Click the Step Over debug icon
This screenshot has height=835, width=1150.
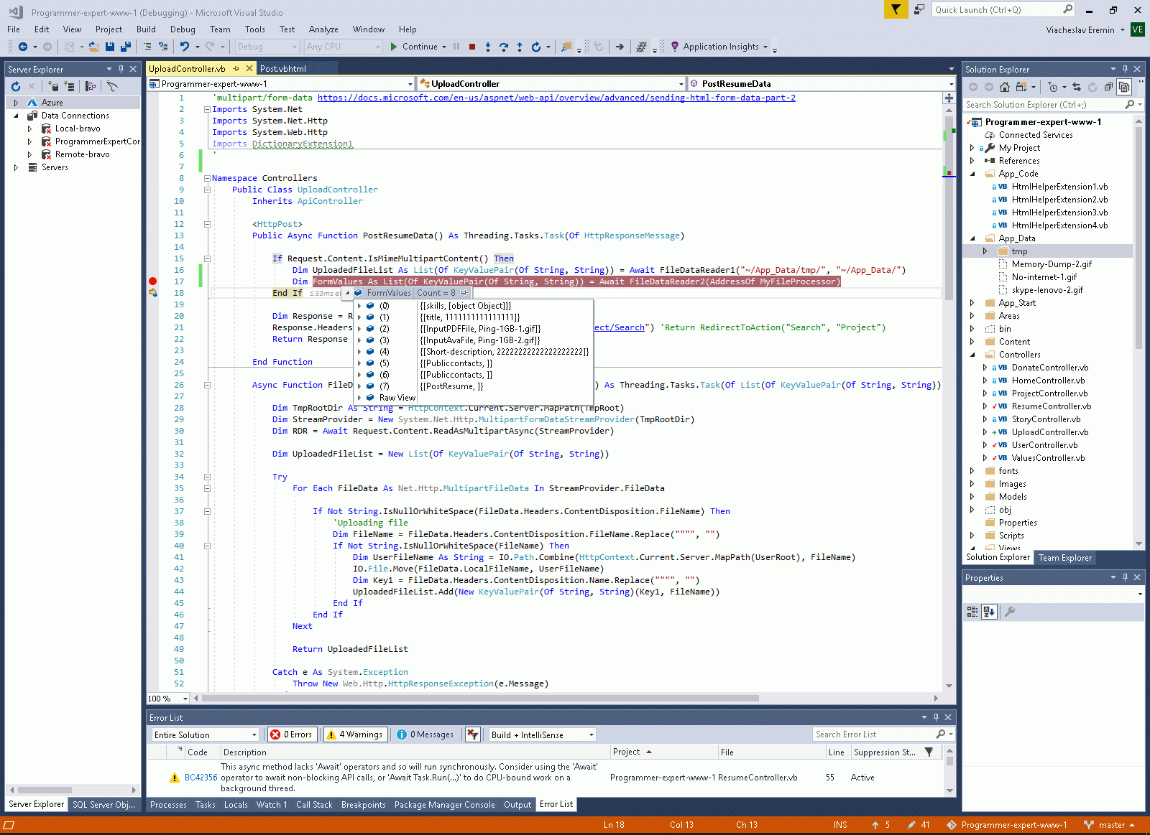(504, 47)
